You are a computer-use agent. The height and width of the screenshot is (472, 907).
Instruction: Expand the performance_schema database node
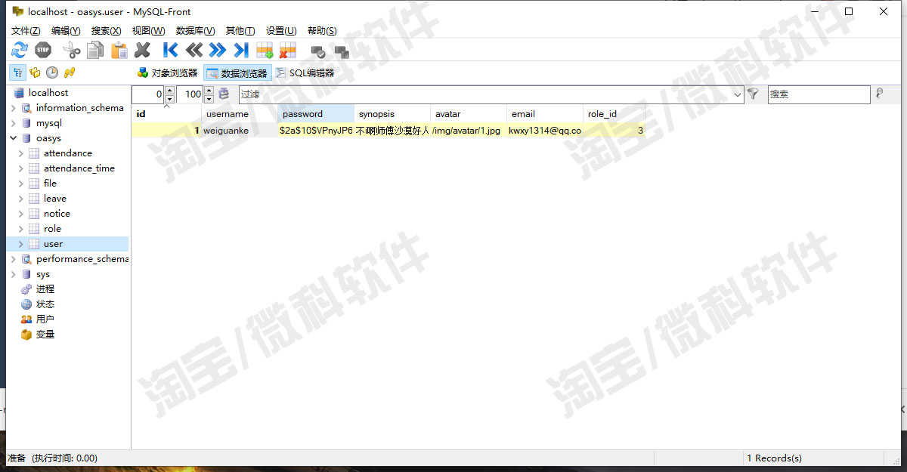[x=13, y=259]
